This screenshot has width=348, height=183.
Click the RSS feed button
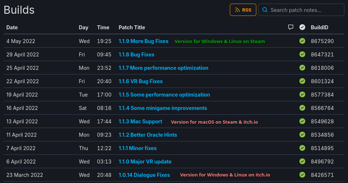(243, 10)
